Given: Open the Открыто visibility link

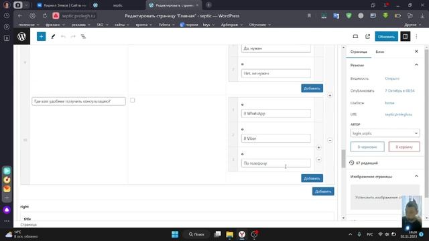Looking at the screenshot, I should [x=391, y=78].
